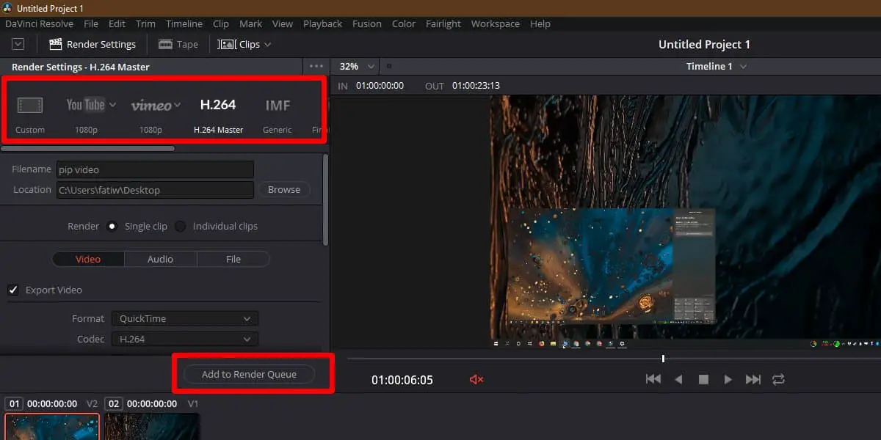Open the Playback menu
881x440 pixels.
click(323, 23)
